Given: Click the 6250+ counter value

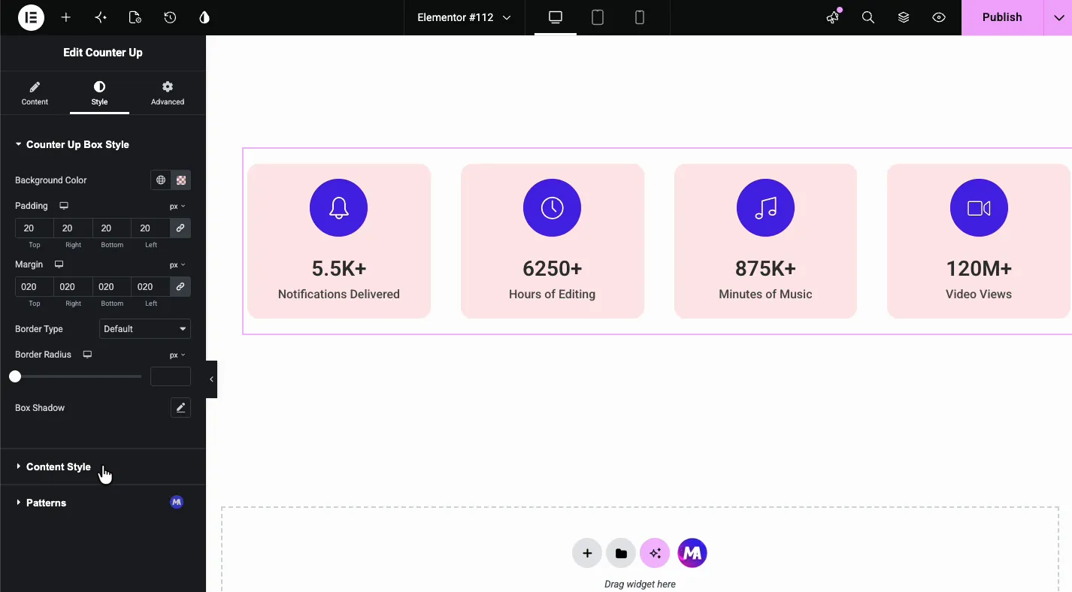Looking at the screenshot, I should point(553,268).
